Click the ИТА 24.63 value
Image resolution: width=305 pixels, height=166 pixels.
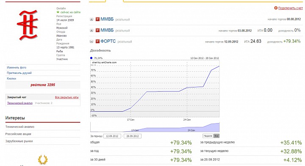coord(256,41)
